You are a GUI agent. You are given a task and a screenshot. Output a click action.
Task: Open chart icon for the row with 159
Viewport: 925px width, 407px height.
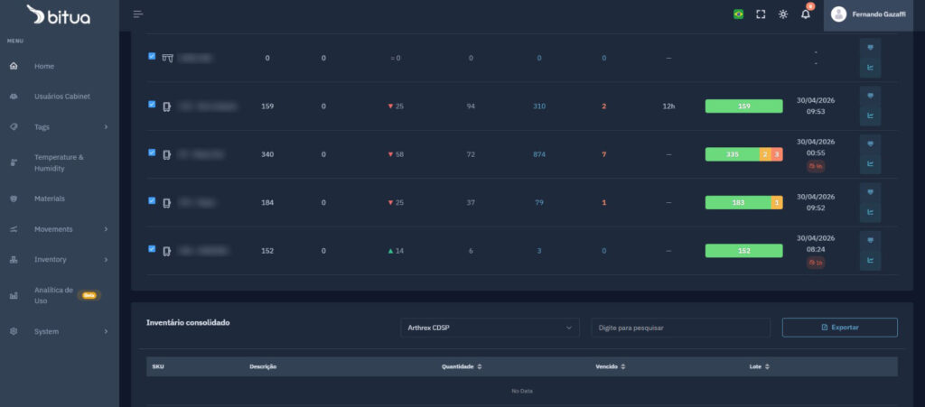[x=870, y=116]
